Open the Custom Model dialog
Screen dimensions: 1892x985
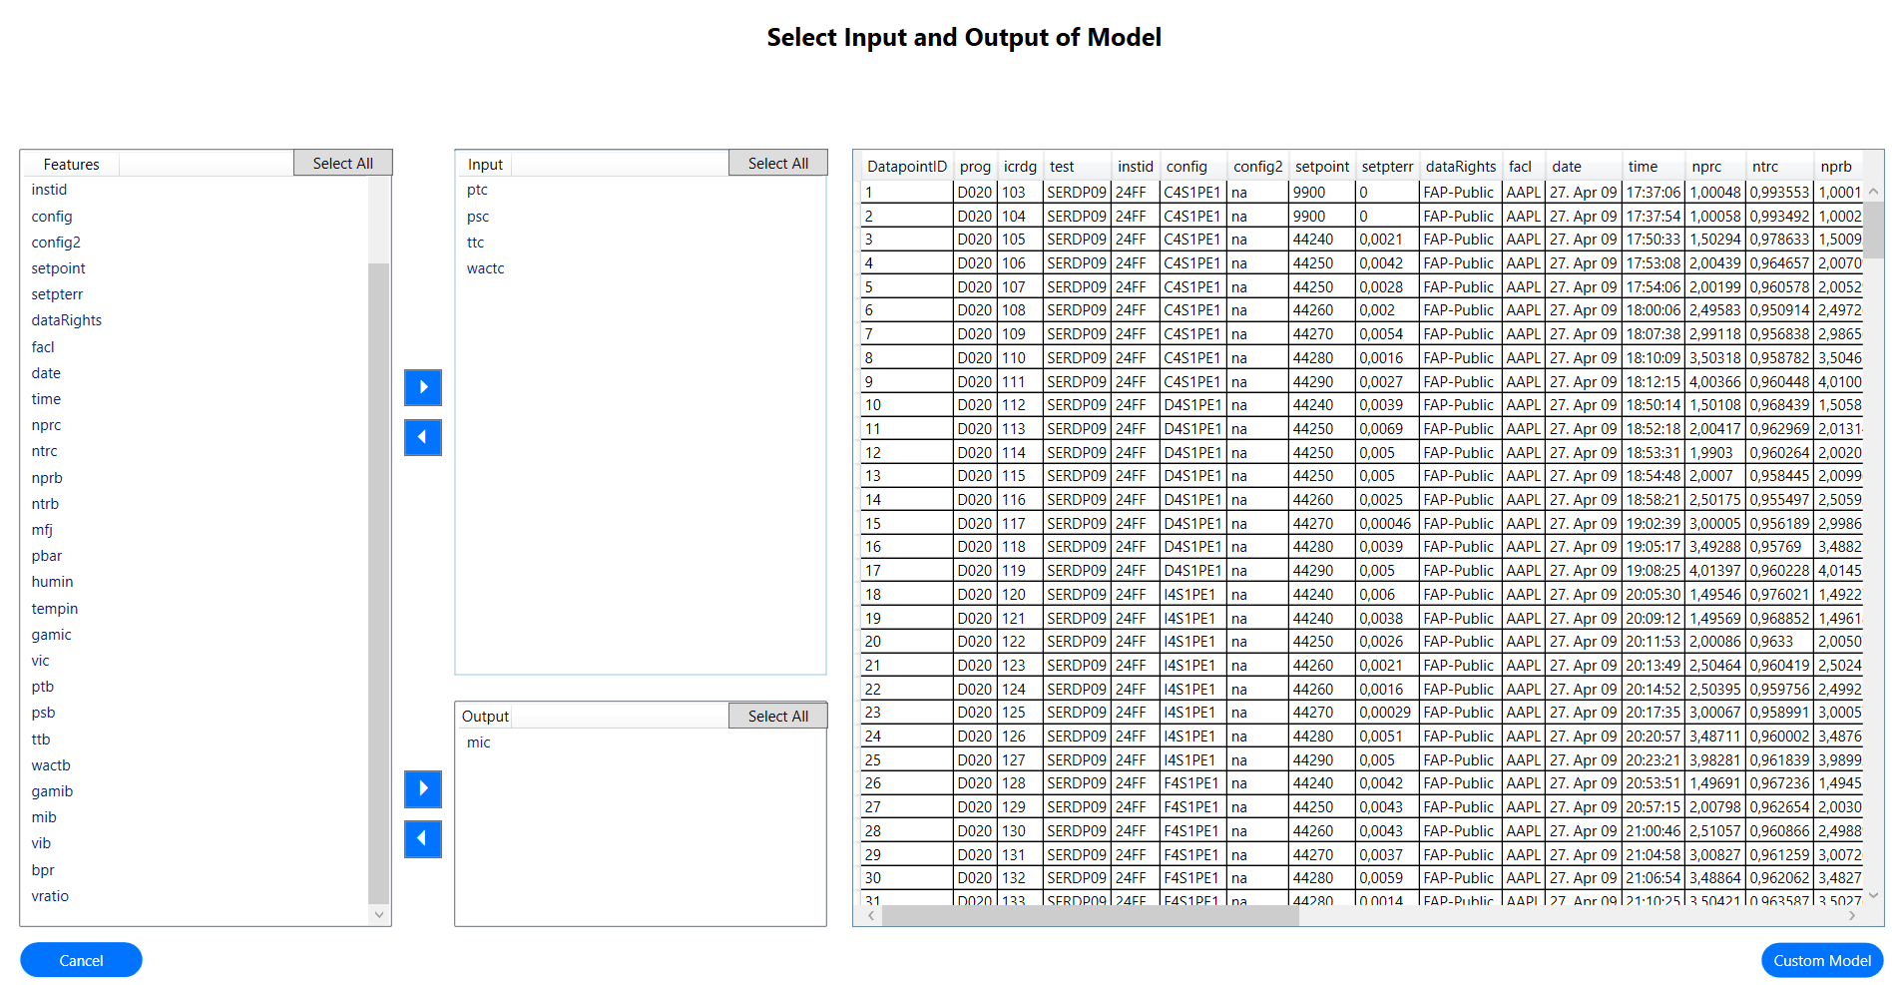pos(1821,960)
